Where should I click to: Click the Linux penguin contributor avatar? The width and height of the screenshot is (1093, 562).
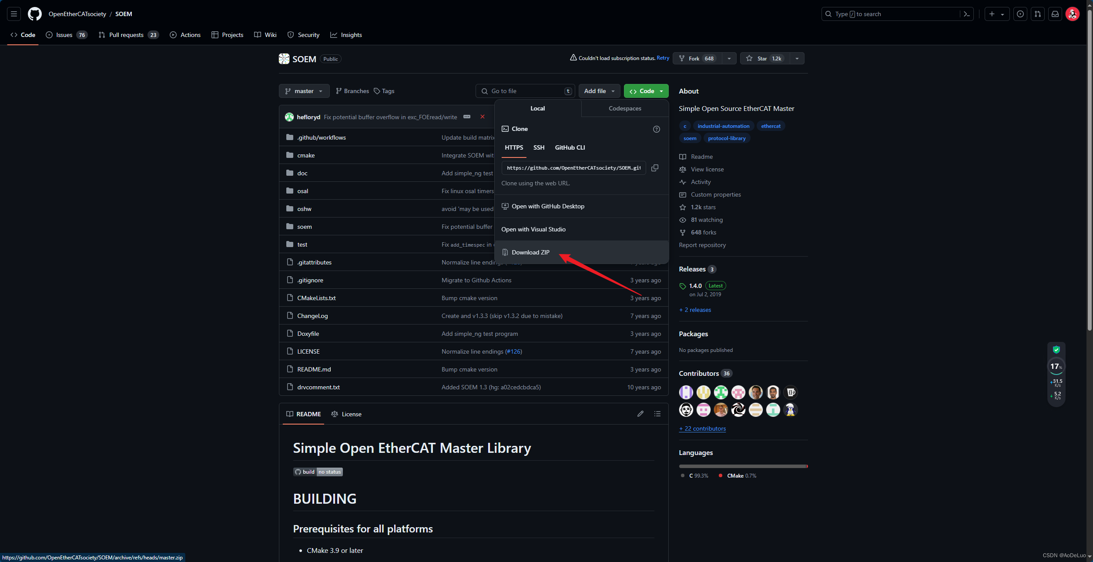(x=791, y=410)
